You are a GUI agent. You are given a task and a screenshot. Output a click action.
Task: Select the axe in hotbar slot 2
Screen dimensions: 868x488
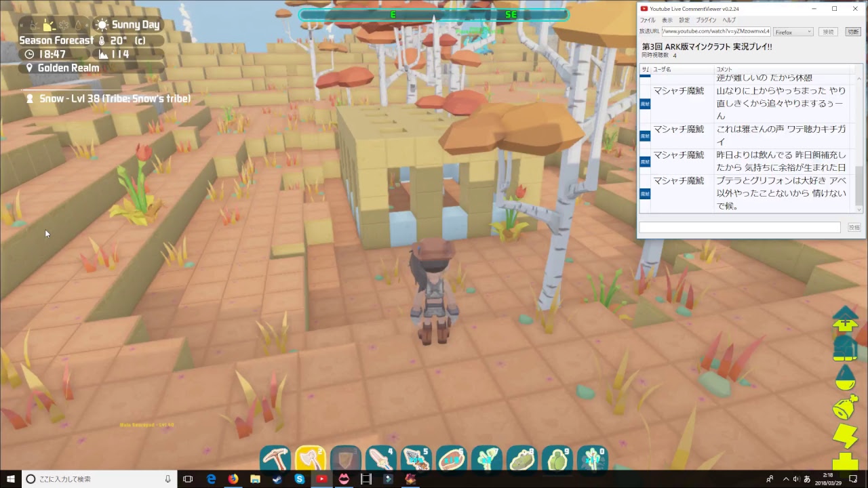[x=311, y=458]
